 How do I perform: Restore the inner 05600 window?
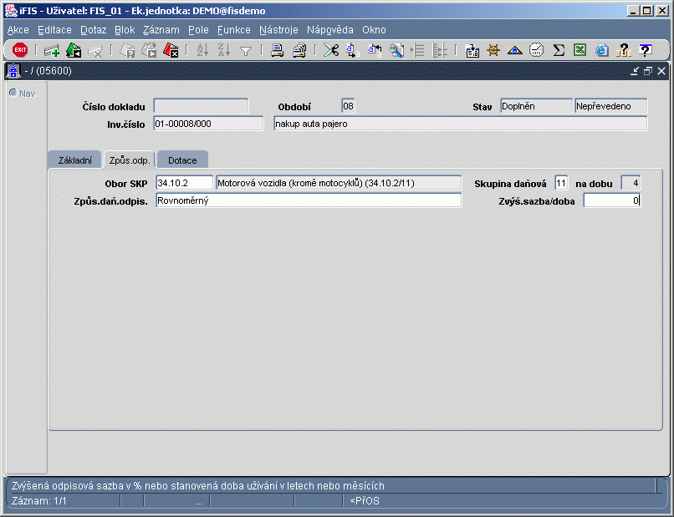click(648, 71)
